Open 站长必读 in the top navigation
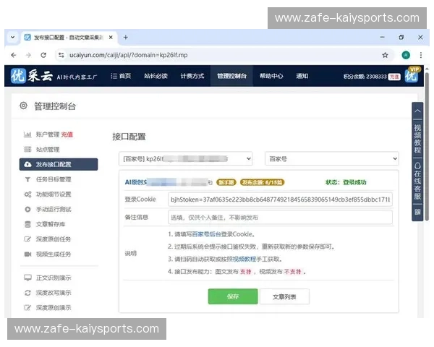 click(156, 76)
